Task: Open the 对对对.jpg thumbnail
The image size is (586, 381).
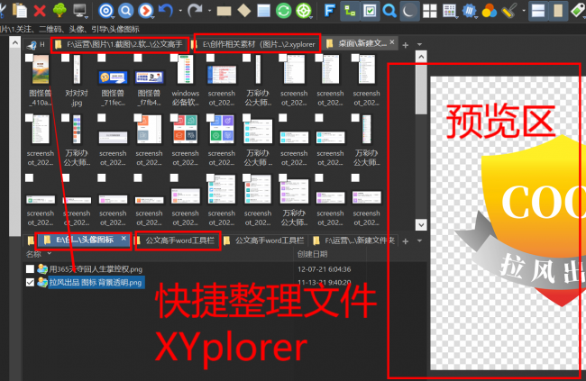Action: tap(77, 69)
